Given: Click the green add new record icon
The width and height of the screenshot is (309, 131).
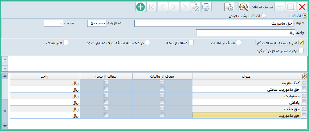Looking at the screenshot, I should [x=140, y=7].
